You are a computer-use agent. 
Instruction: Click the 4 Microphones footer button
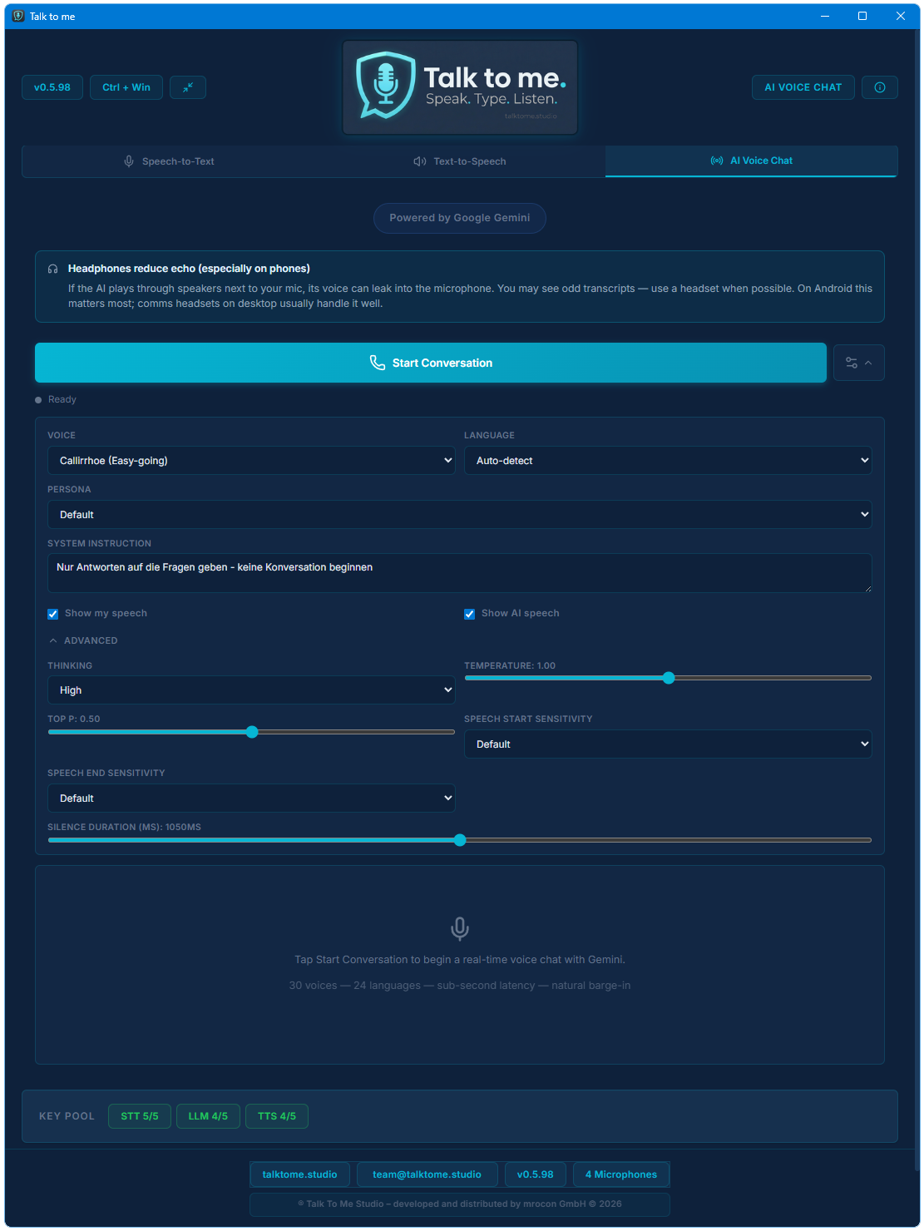[621, 1174]
